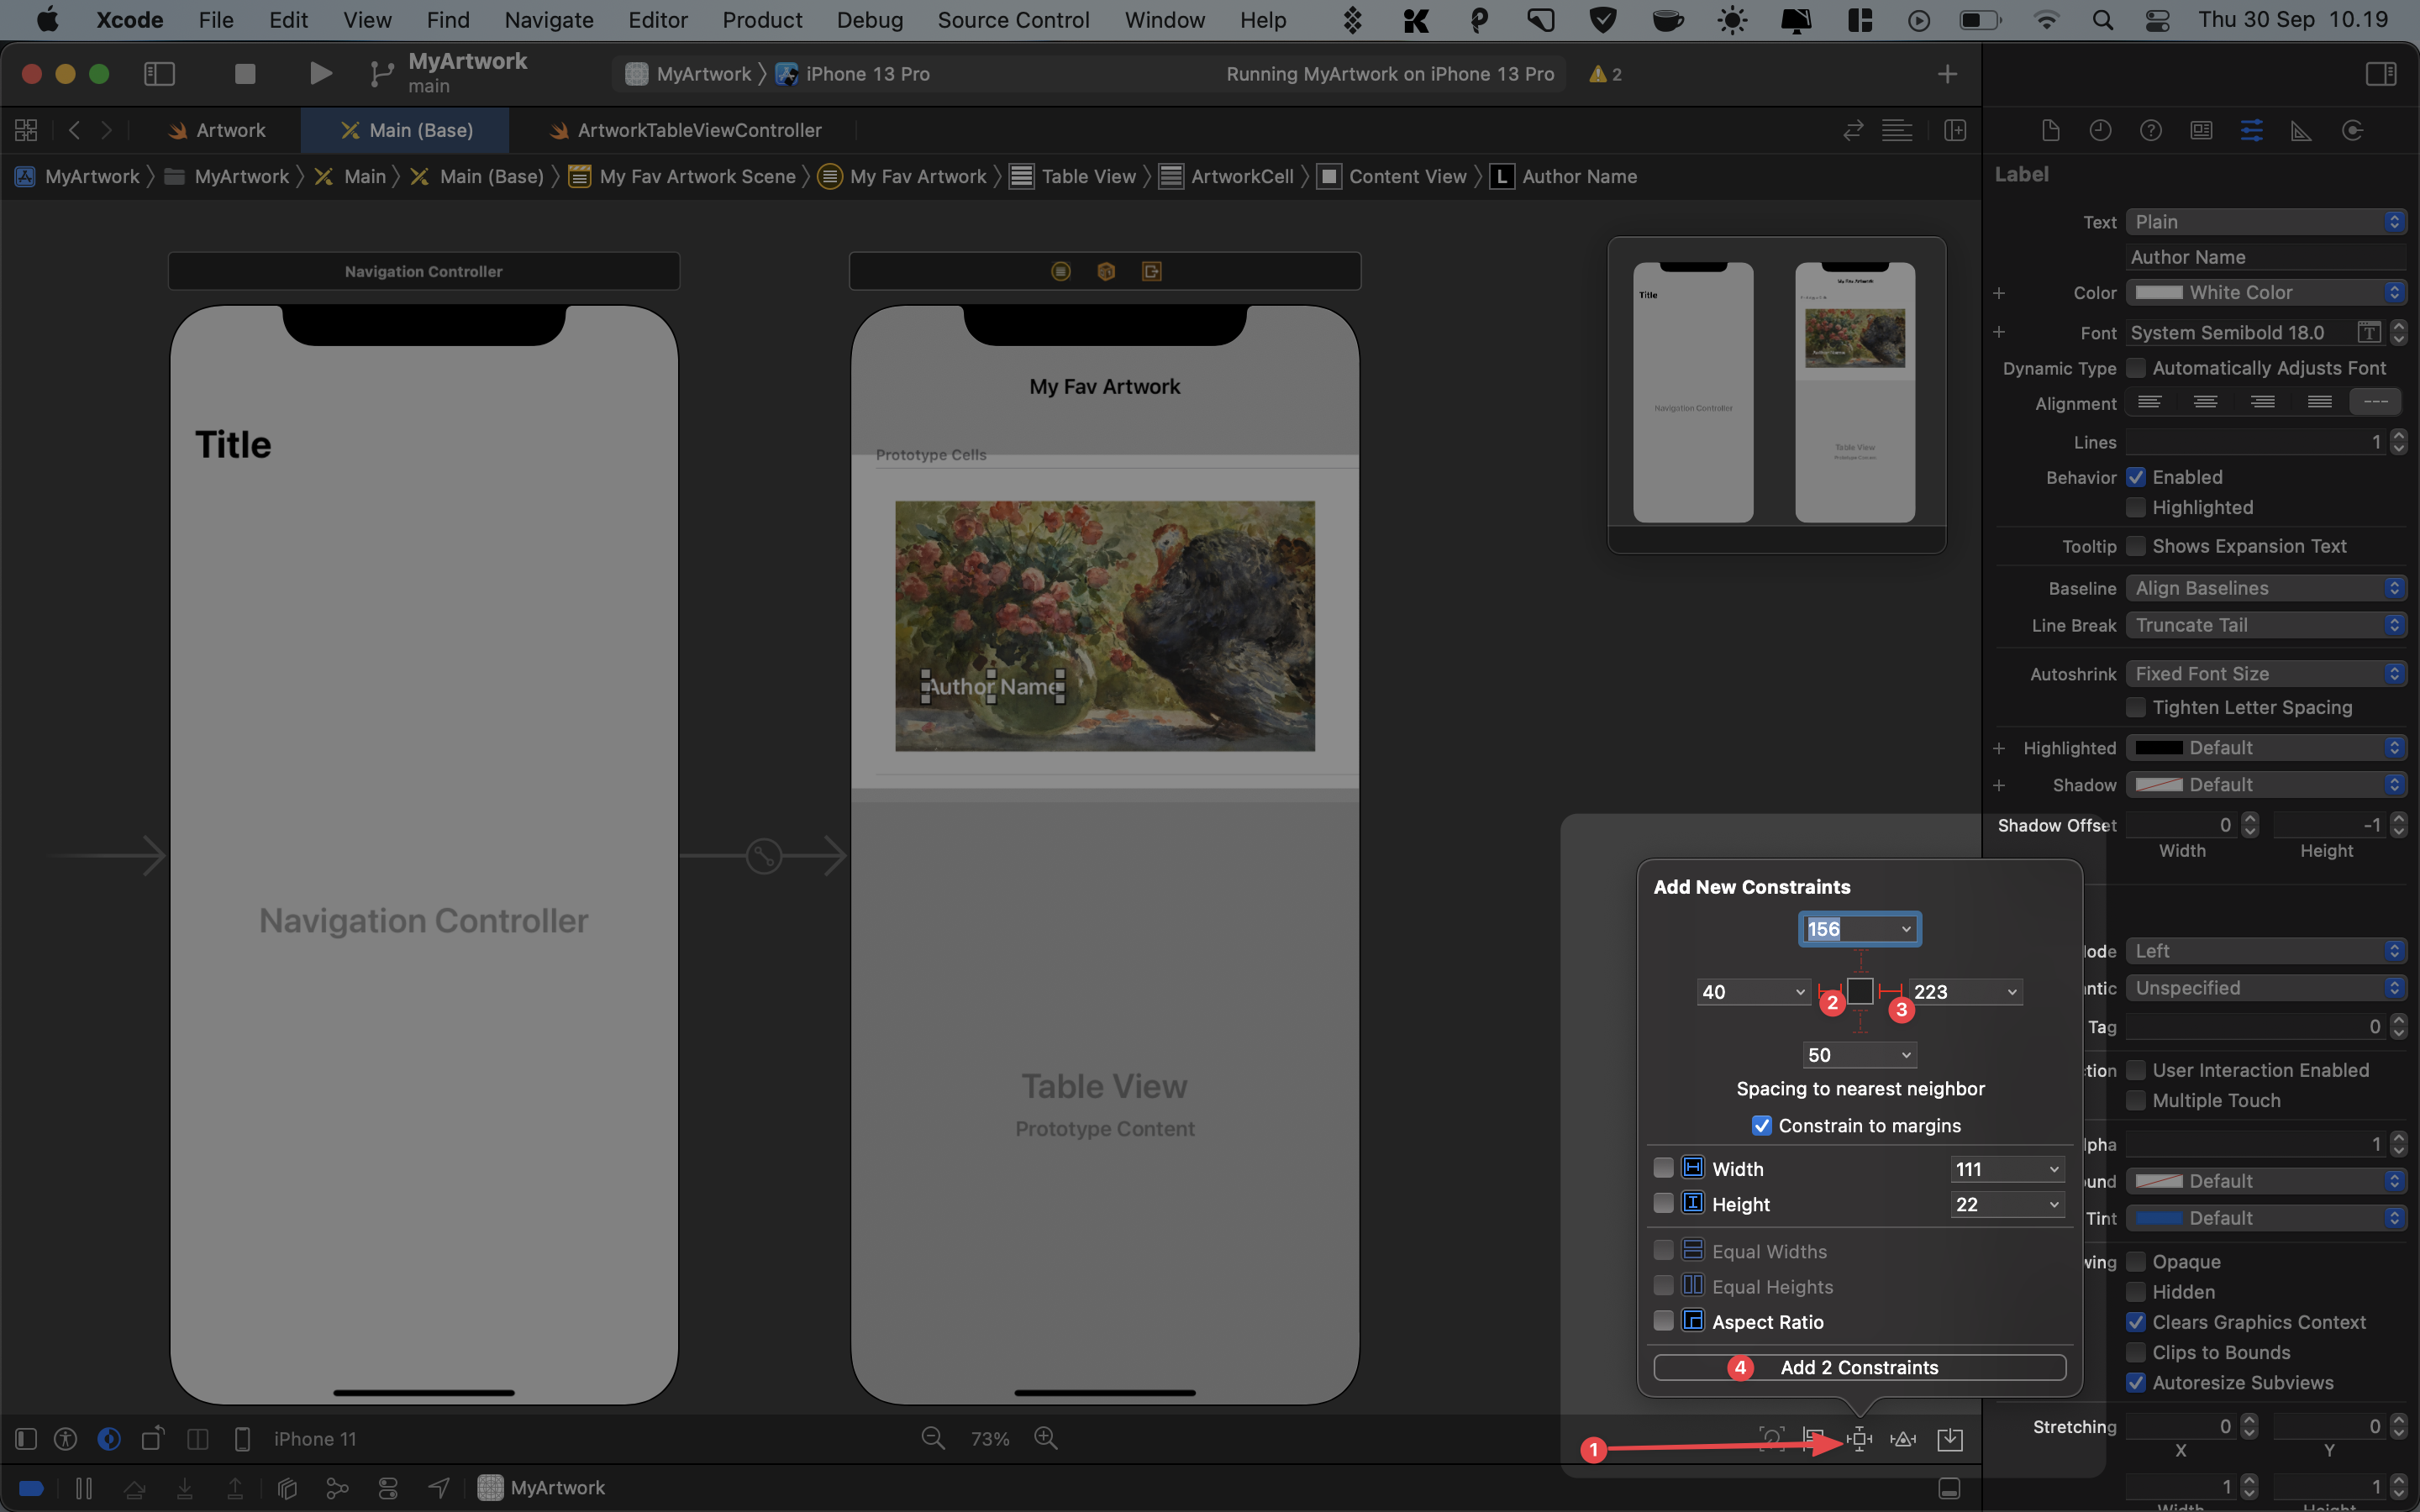Image resolution: width=2420 pixels, height=1512 pixels.
Task: Toggle the right Inspectors panel
Action: pyautogui.click(x=2381, y=73)
